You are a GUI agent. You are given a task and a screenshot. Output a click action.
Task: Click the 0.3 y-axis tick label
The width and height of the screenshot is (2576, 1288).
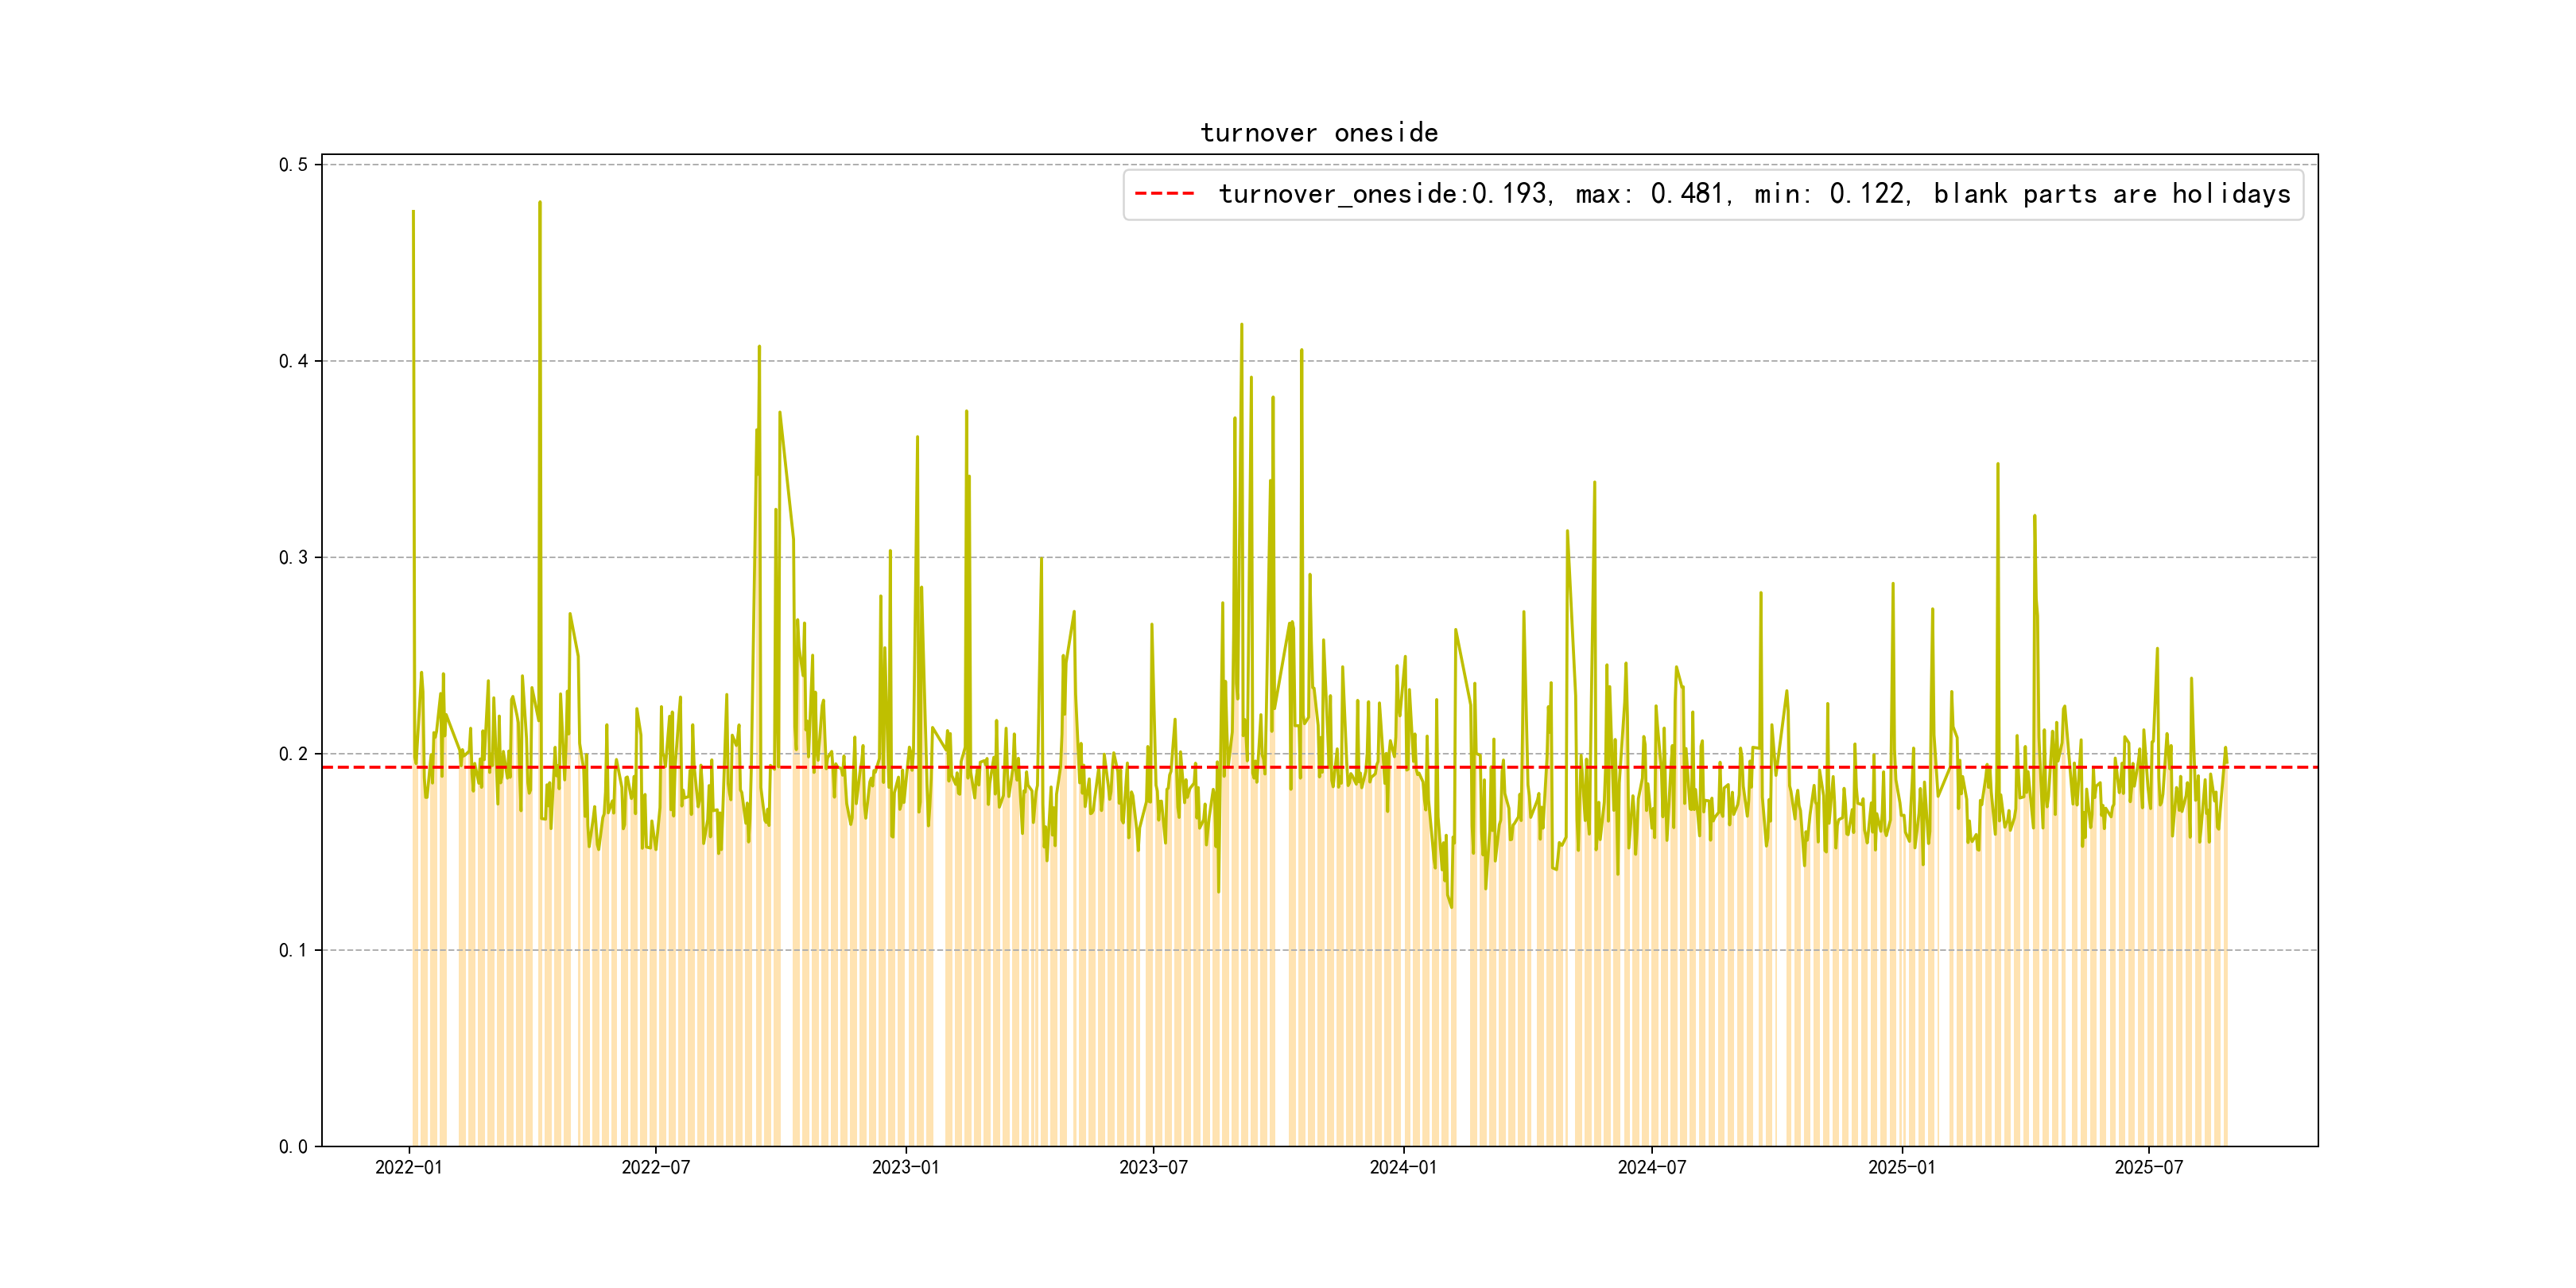pos(293,558)
